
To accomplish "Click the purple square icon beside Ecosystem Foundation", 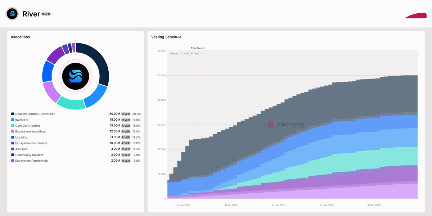I will click(12, 143).
